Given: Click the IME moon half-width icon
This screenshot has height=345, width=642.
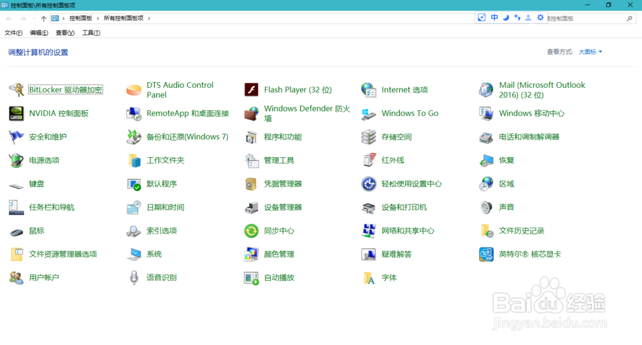Looking at the screenshot, I should [x=506, y=17].
